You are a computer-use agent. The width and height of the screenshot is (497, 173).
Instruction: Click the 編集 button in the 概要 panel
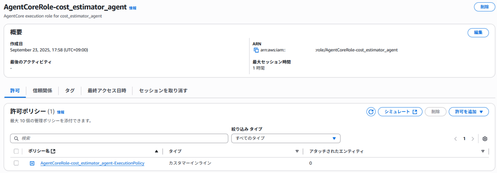(478, 33)
